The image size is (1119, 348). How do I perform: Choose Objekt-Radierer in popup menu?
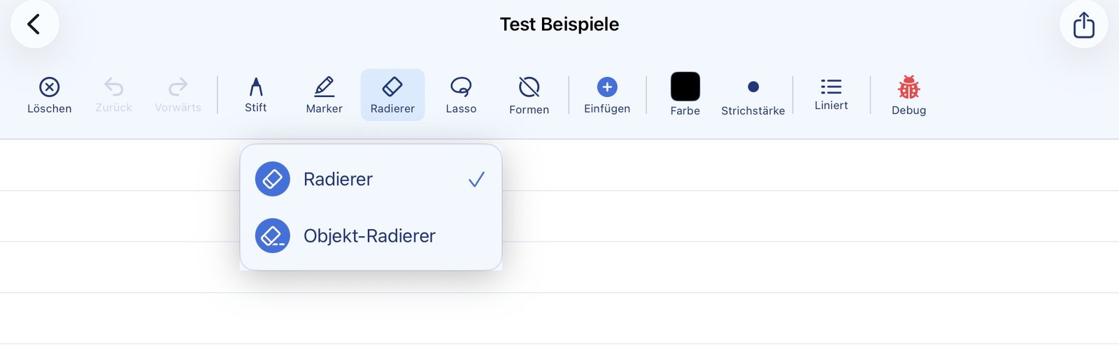click(369, 236)
